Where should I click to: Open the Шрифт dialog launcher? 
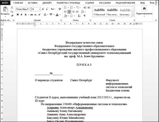point(61,20)
